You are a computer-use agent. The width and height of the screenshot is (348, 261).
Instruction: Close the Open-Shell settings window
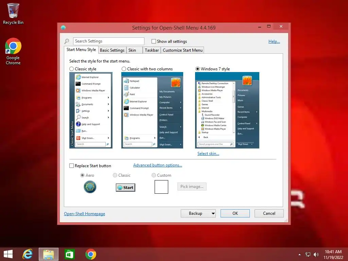pos(281,27)
